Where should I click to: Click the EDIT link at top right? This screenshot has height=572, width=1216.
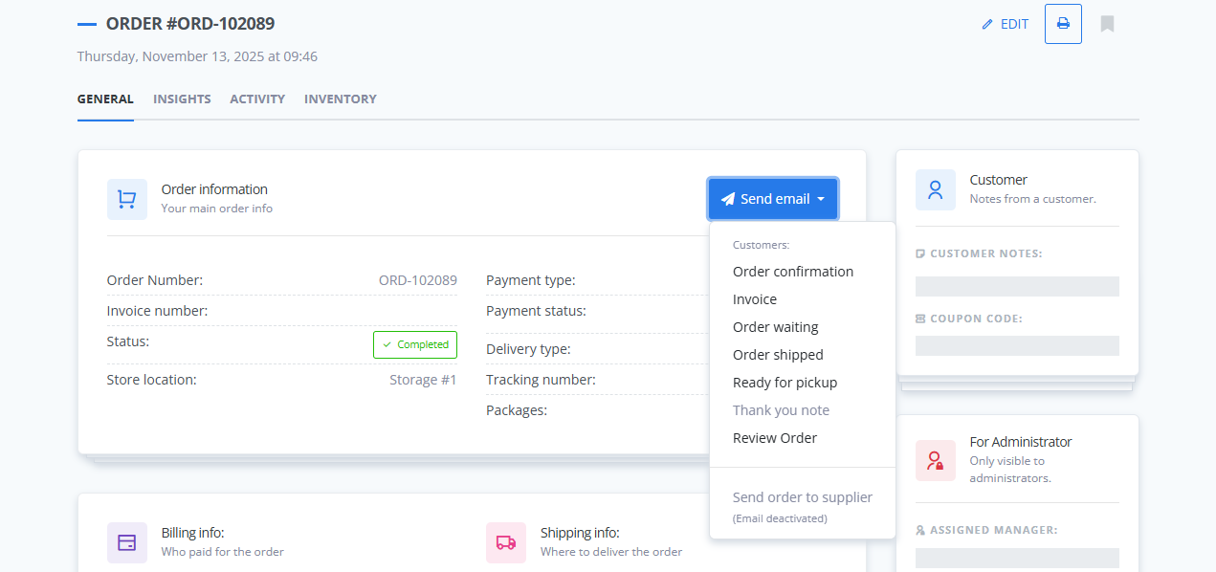[x=1012, y=24]
